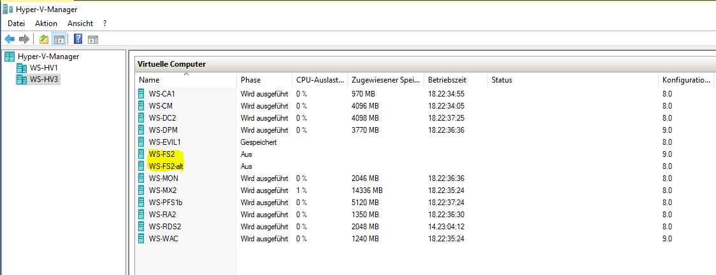The image size is (716, 275).
Task: Click the VM icon beside WS-DPM
Action: (141, 130)
